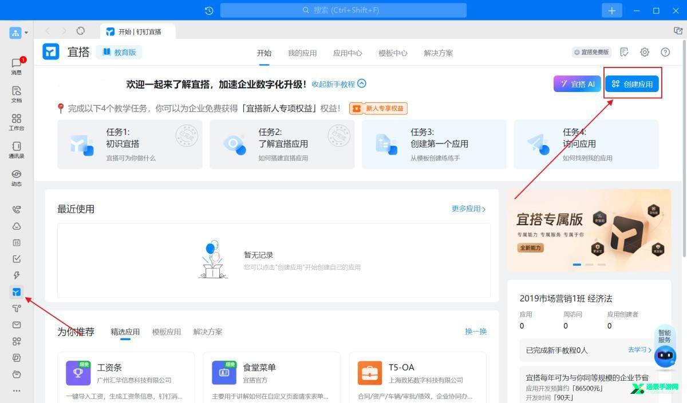Screen dimensions: 687x403
Task: Click the history clock icon beside search
Action: tap(209, 10)
